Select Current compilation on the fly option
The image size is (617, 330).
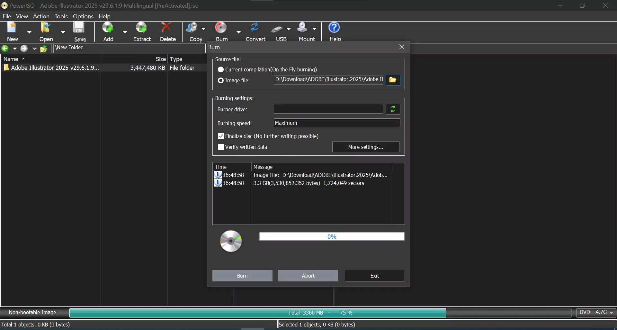221,69
